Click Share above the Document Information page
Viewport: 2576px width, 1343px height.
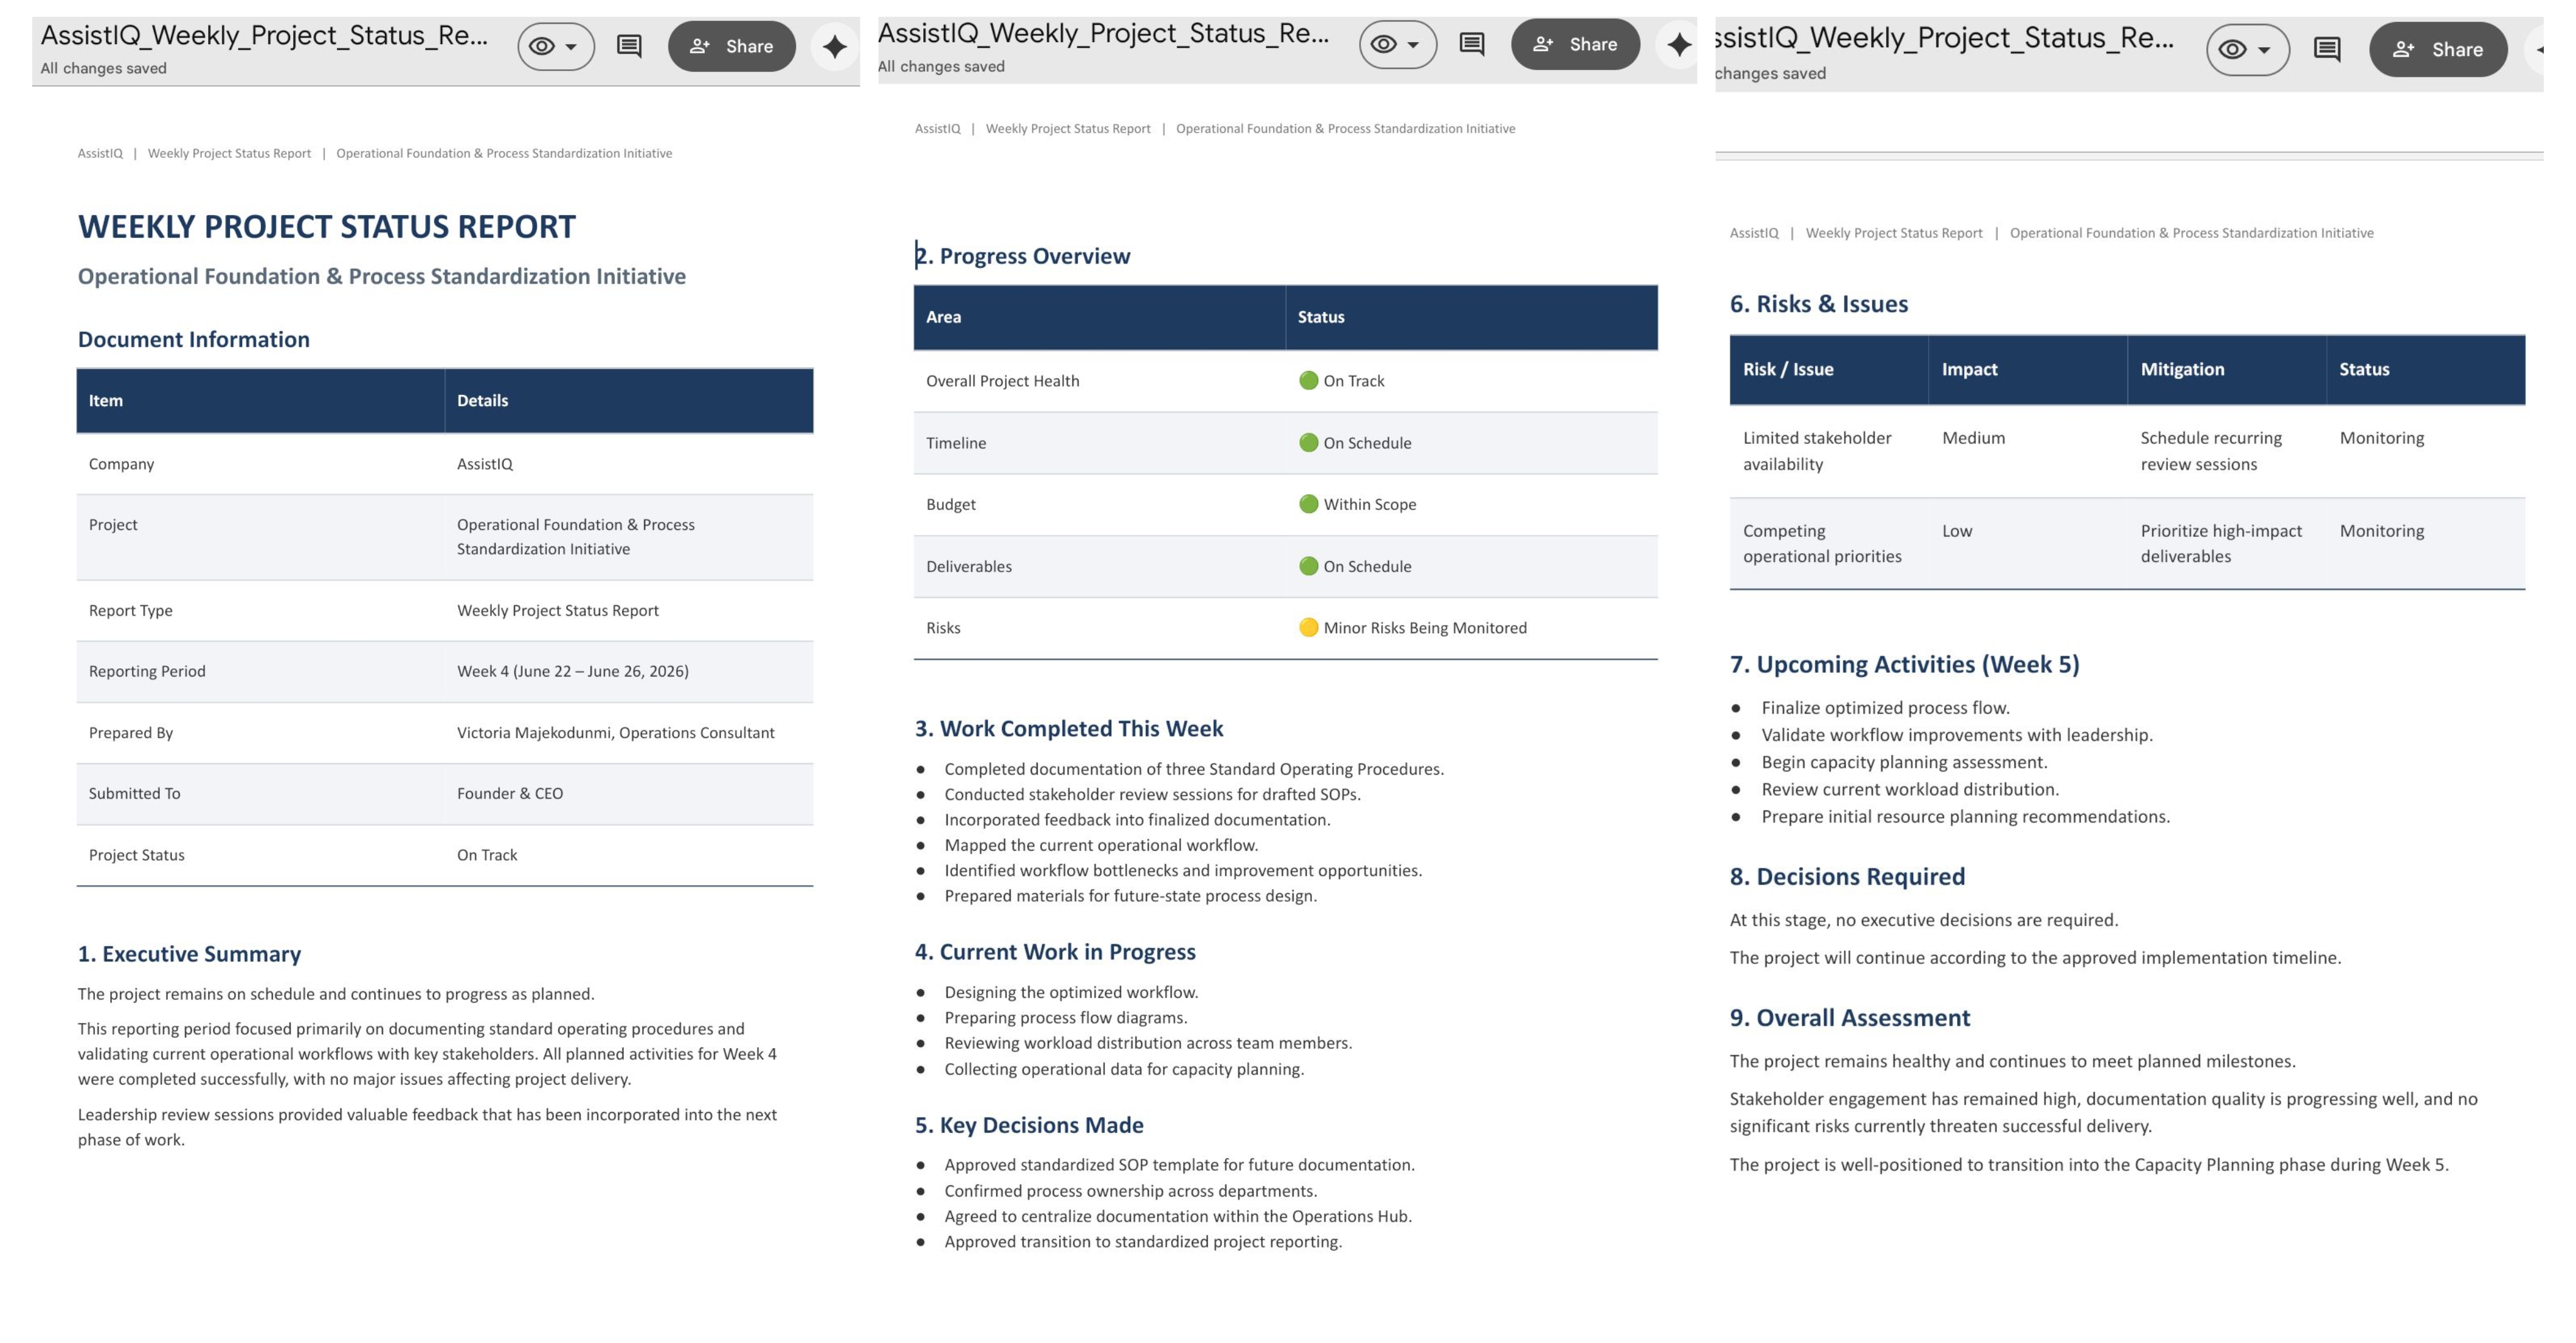coord(732,46)
